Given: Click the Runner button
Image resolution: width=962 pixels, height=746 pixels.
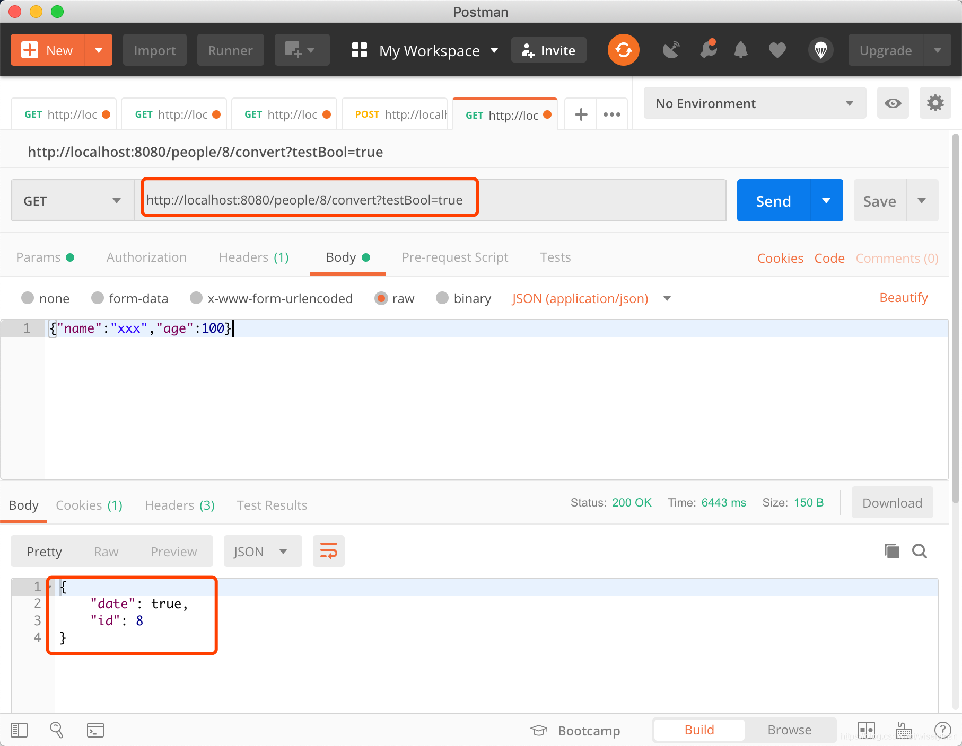Looking at the screenshot, I should pyautogui.click(x=230, y=50).
